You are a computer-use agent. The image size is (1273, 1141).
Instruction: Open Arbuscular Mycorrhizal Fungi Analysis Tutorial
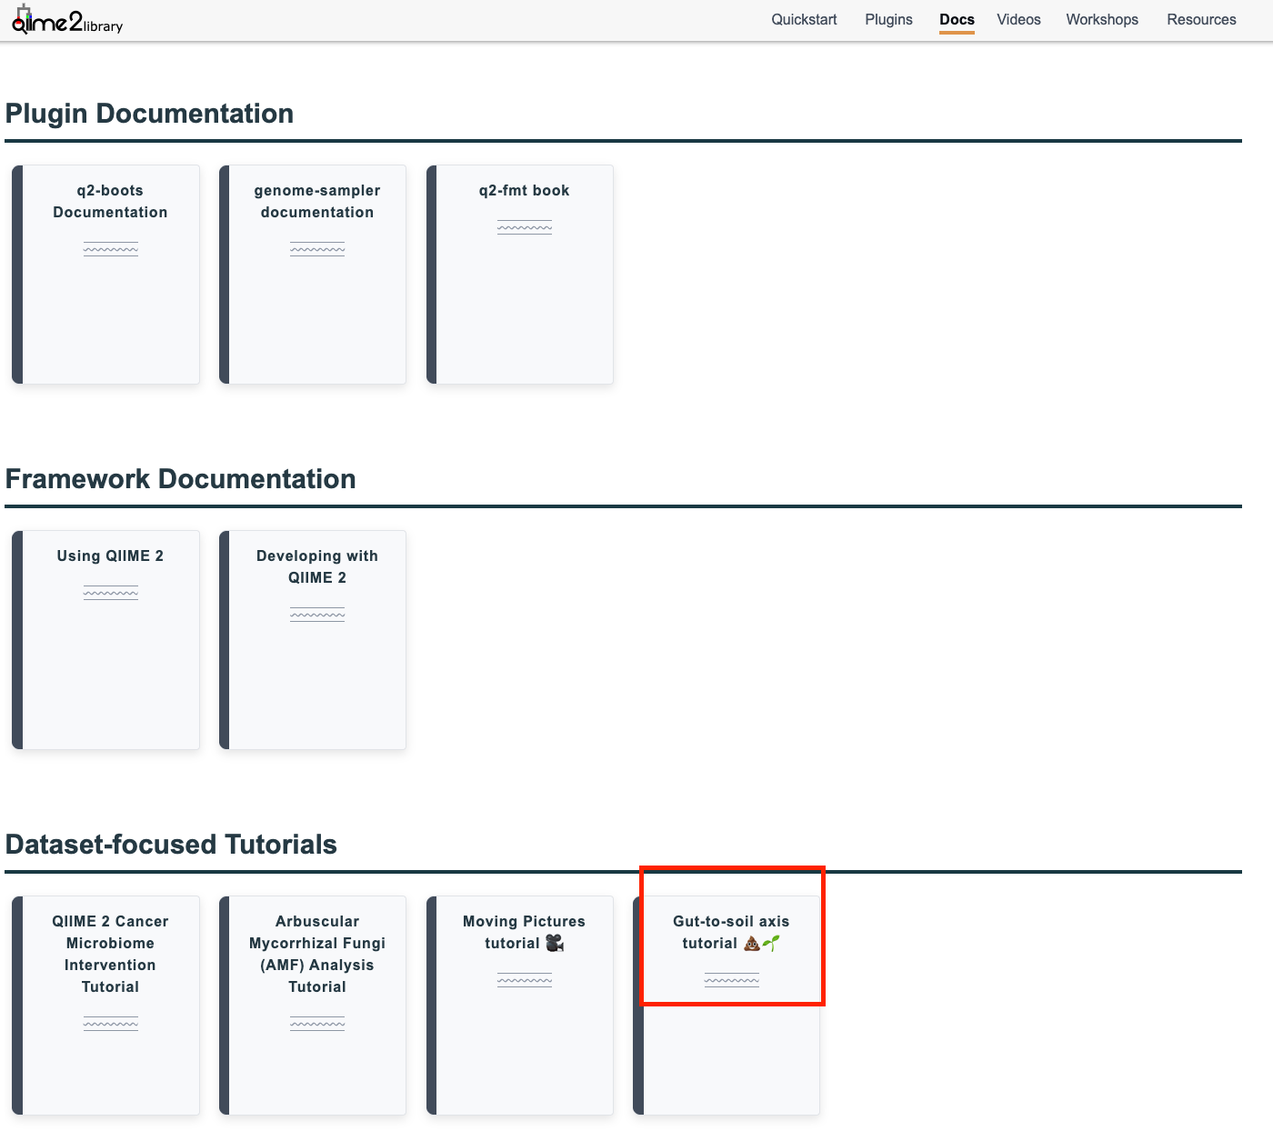click(x=316, y=1005)
